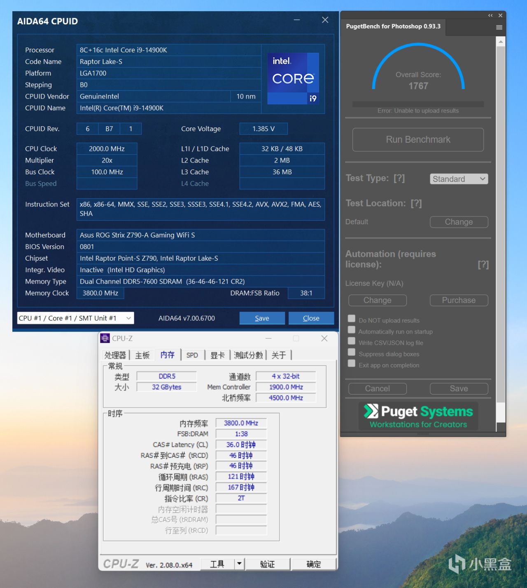Viewport: 527px width, 588px height.
Task: Click the CPU-Z app icon in title bar
Action: [x=105, y=338]
